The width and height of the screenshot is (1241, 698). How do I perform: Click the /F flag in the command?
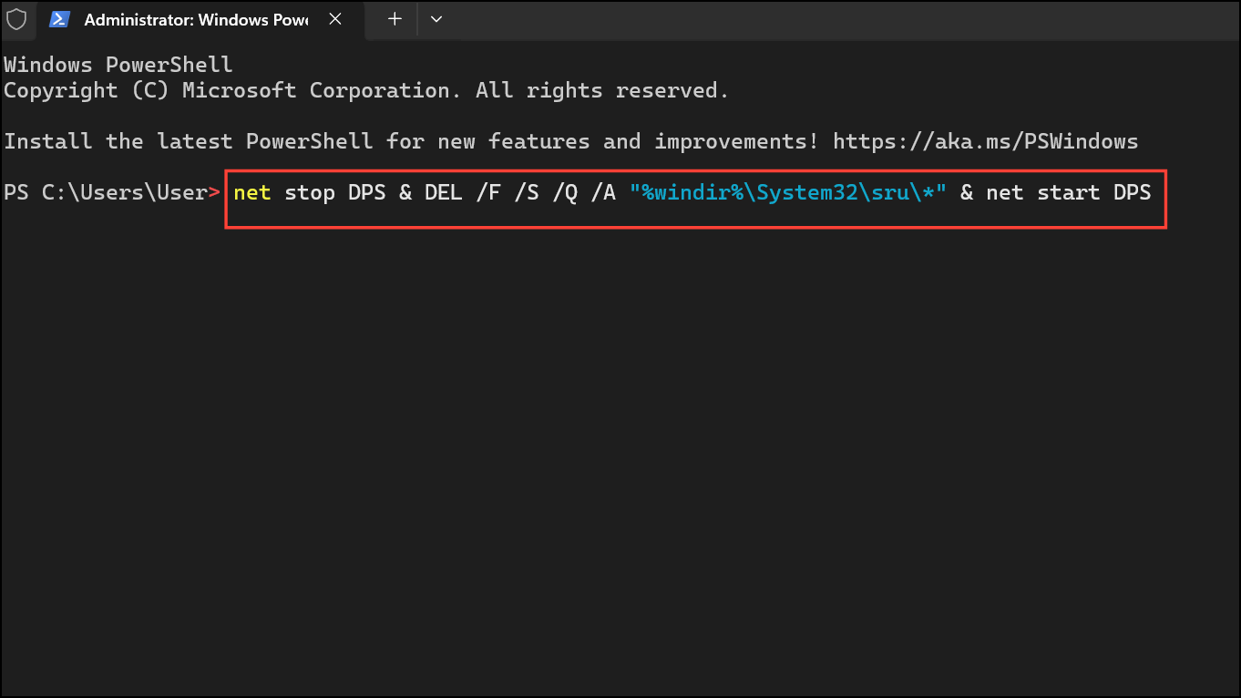coord(488,193)
